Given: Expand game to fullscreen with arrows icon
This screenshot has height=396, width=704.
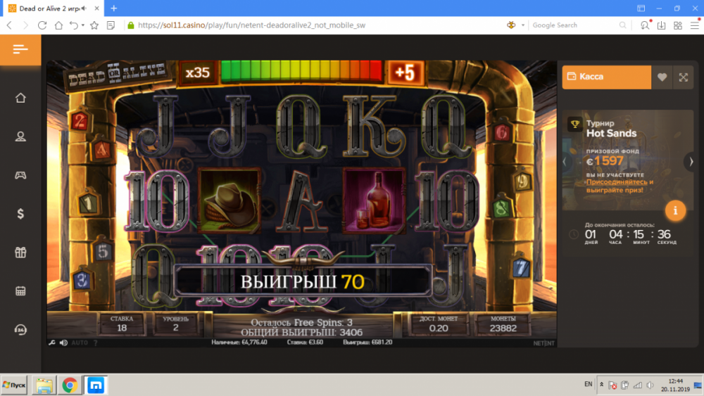Looking at the screenshot, I should point(683,77).
